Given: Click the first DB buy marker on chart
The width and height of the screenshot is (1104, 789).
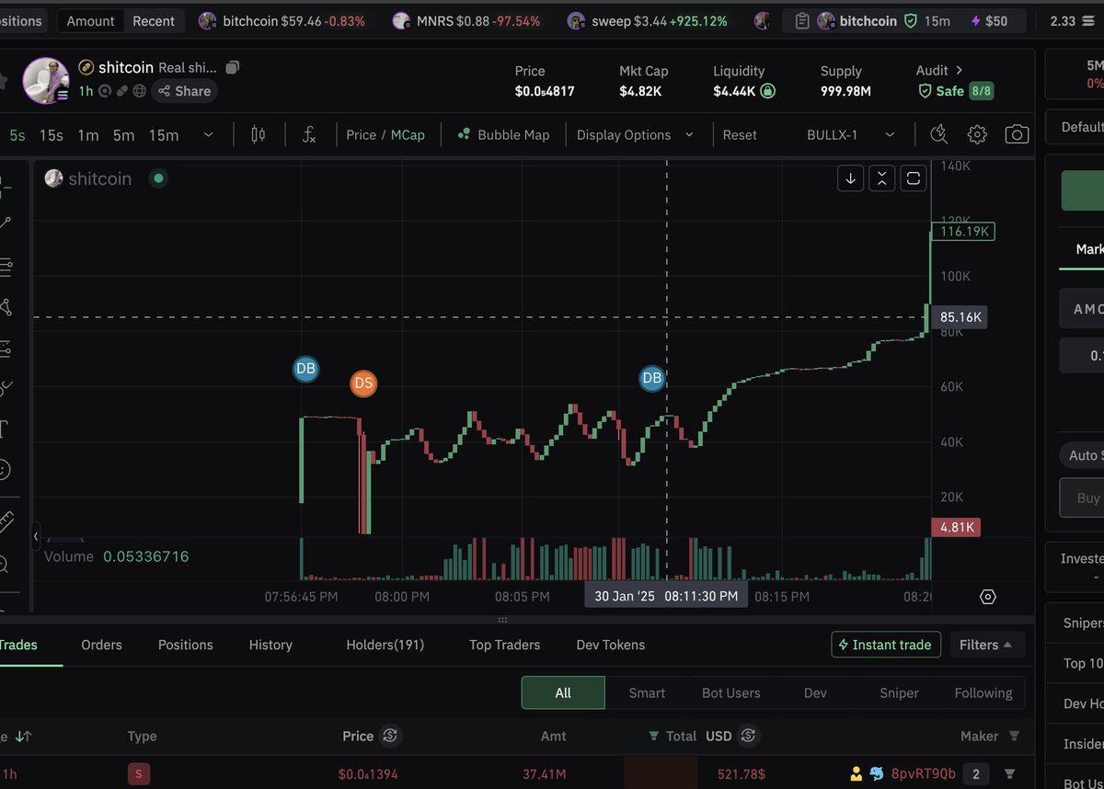Looking at the screenshot, I should [305, 370].
